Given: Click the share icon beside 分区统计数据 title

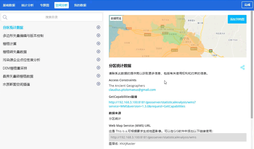Looking at the screenshot, I should (x=242, y=67).
